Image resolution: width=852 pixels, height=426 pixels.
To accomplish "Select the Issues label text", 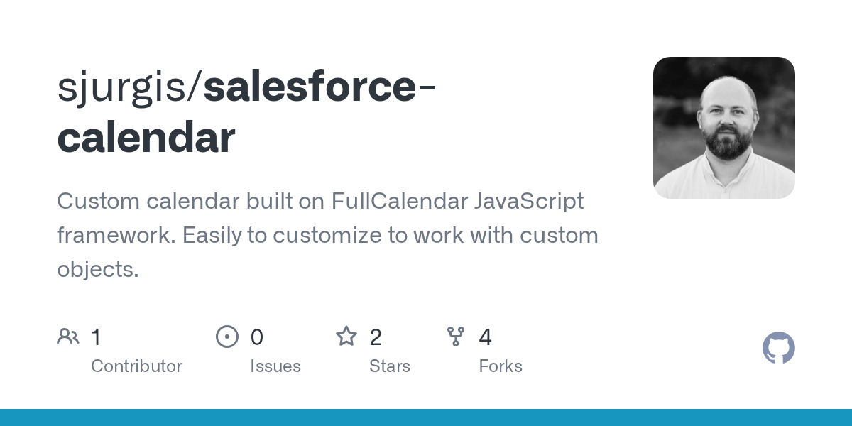I will [x=275, y=366].
